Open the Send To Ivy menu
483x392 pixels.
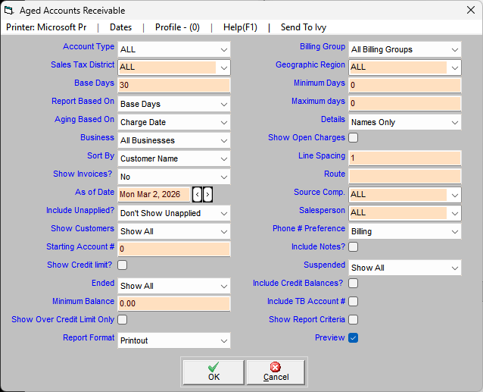click(306, 27)
